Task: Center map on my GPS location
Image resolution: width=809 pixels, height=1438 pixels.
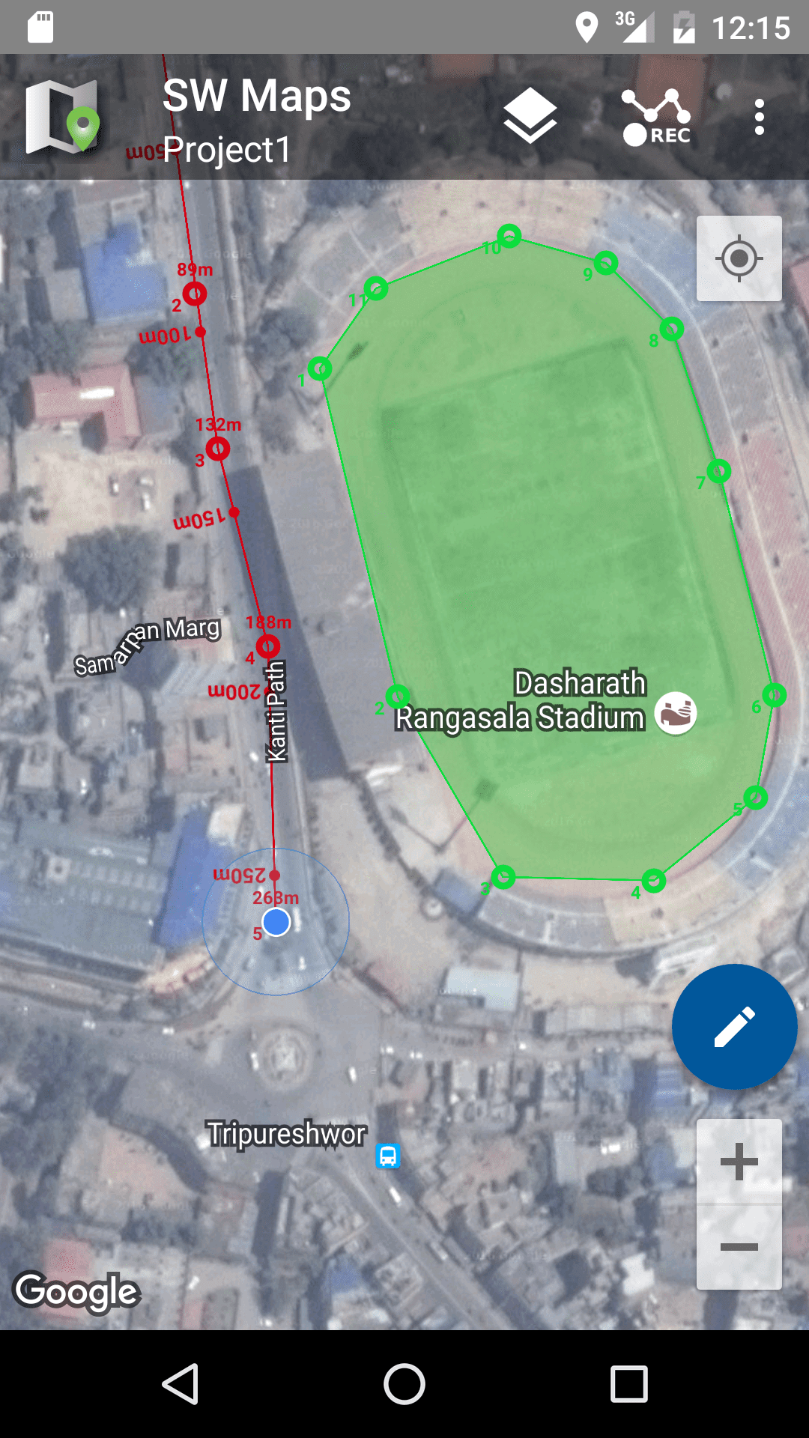Action: [739, 259]
